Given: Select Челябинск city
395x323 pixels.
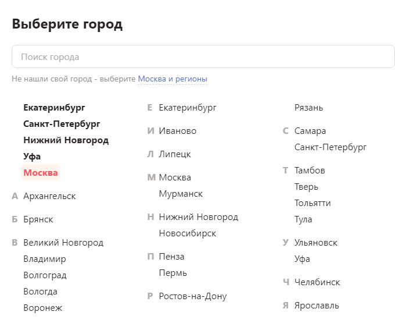Looking at the screenshot, I should tap(317, 282).
